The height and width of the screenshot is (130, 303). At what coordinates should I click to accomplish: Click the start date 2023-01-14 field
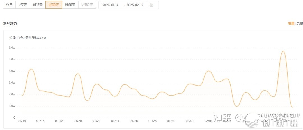(110, 5)
